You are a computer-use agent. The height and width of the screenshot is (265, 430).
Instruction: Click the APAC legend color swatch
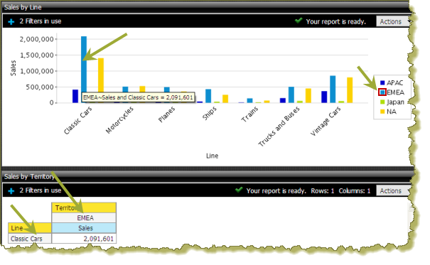382,82
